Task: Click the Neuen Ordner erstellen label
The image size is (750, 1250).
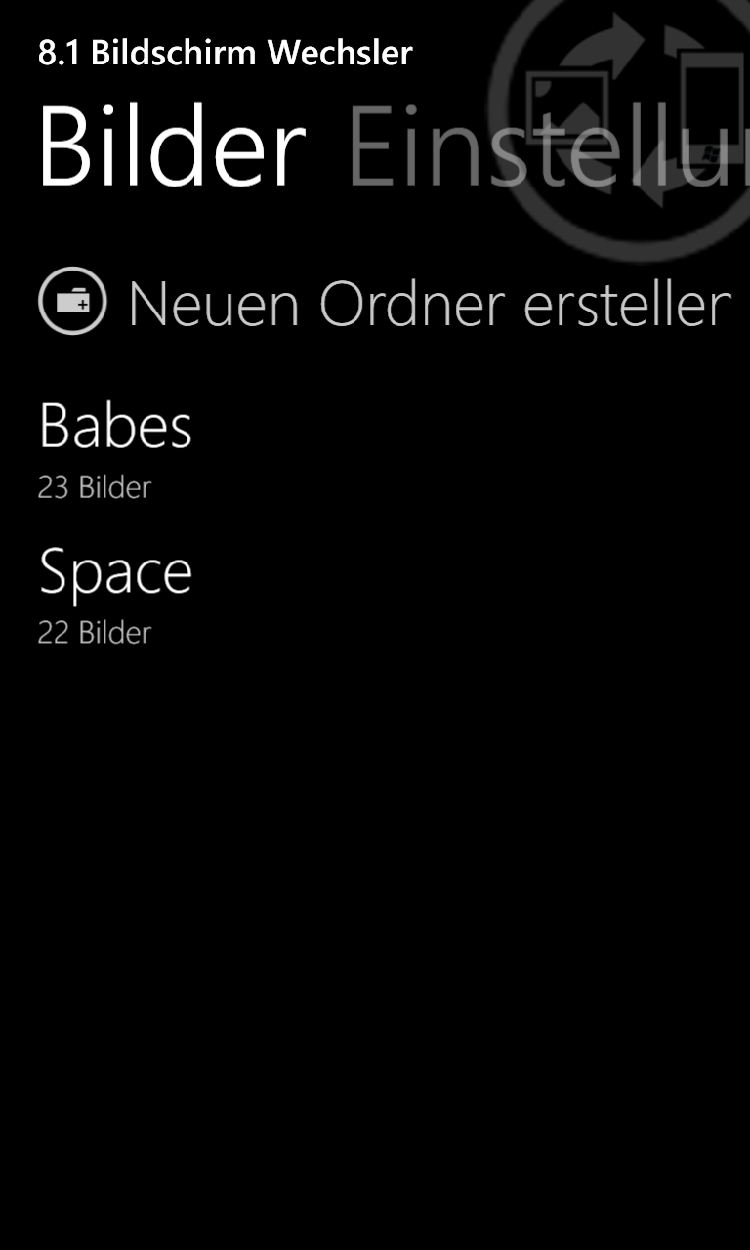Action: tap(430, 304)
